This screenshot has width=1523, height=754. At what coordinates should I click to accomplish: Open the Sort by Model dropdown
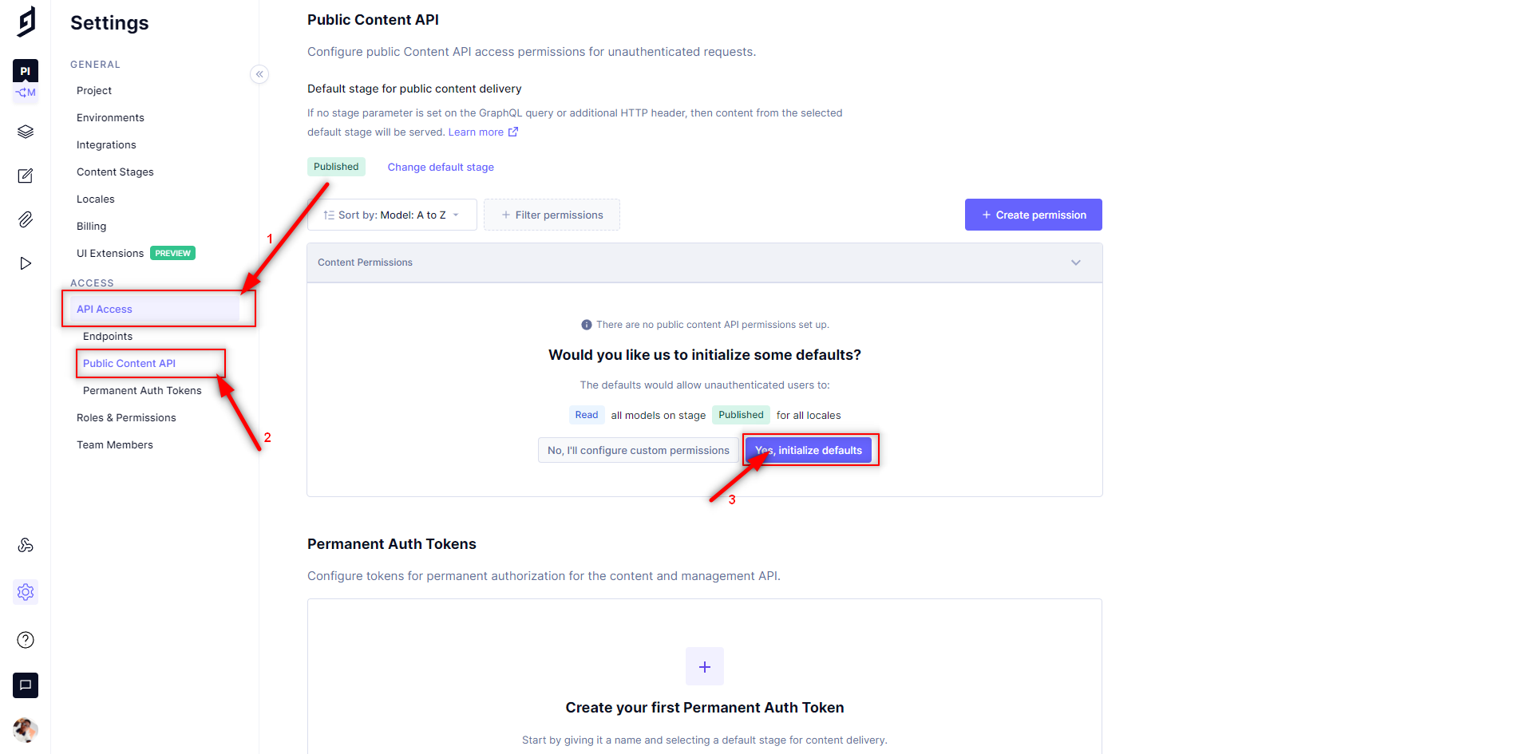click(391, 214)
